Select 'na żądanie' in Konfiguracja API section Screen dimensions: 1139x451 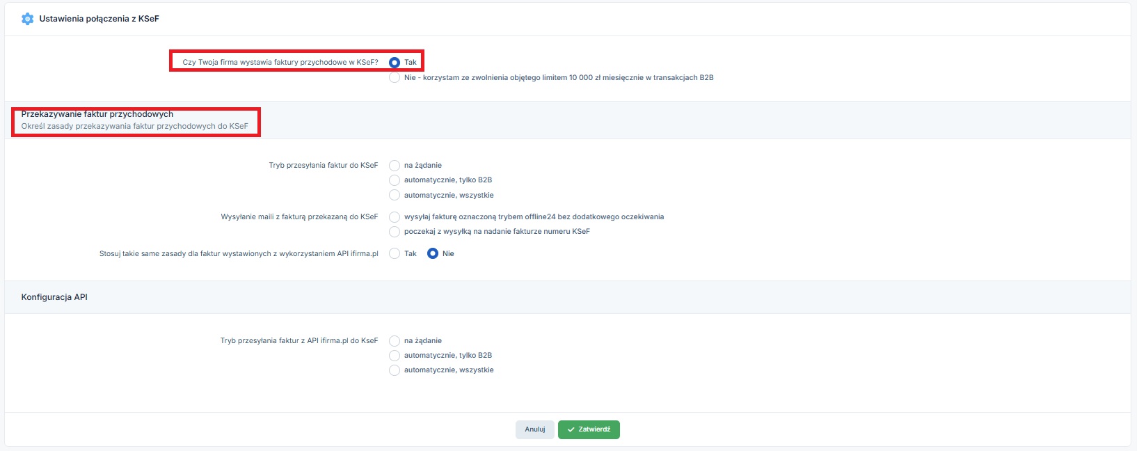coord(395,341)
